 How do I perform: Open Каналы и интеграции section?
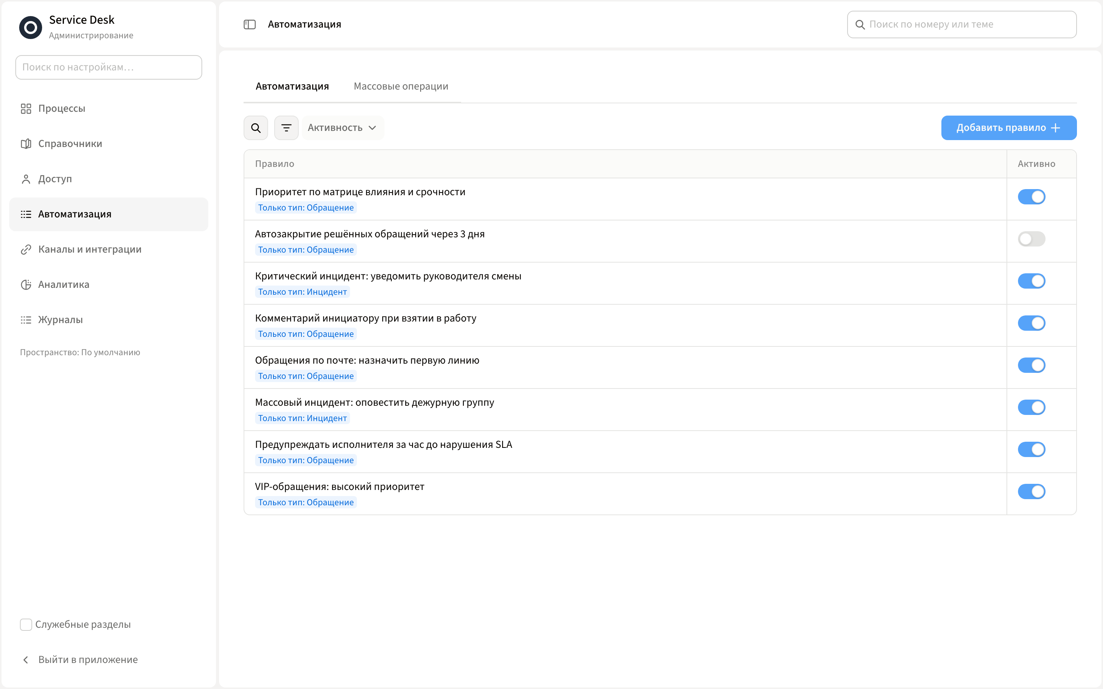coord(108,249)
